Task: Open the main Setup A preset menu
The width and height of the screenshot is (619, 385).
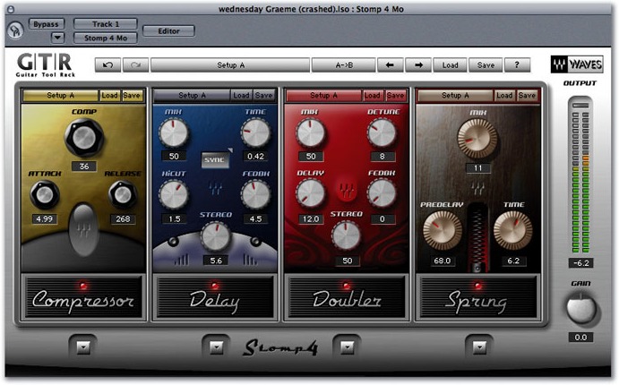Action: (x=230, y=65)
